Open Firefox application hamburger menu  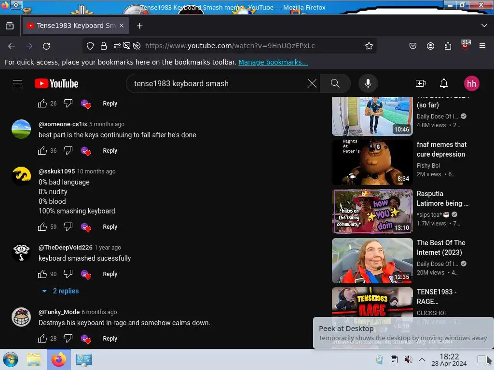pos(482,46)
